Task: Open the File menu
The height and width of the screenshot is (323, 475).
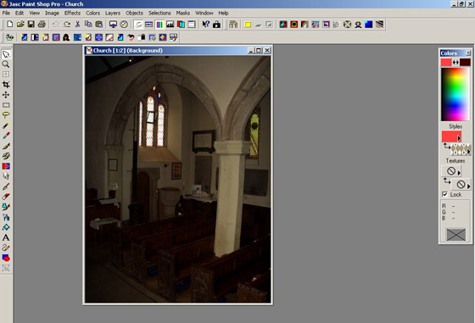Action: pos(6,13)
